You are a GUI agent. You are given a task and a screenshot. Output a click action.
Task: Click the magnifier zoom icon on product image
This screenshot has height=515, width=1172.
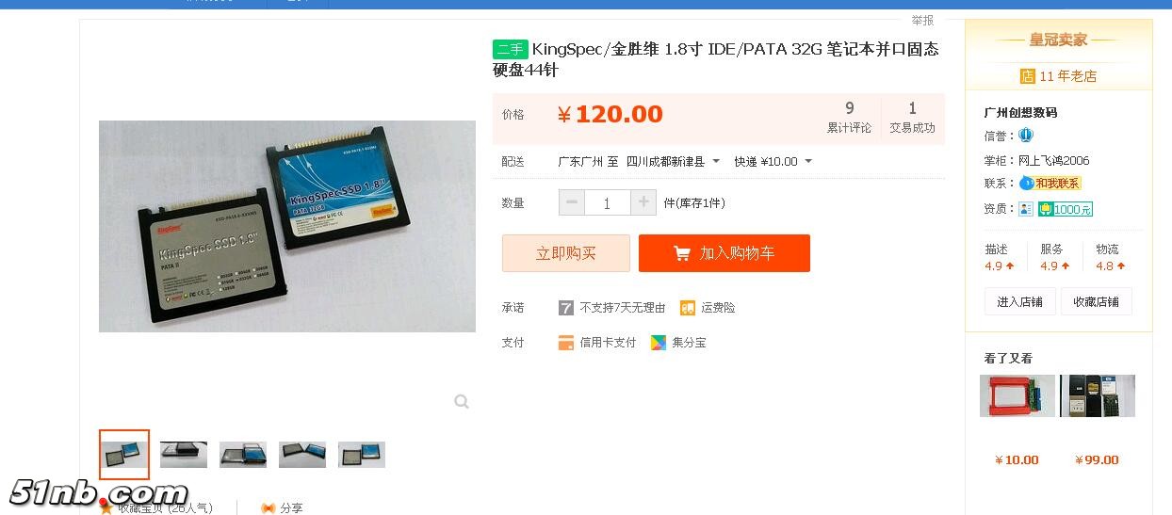click(x=462, y=402)
